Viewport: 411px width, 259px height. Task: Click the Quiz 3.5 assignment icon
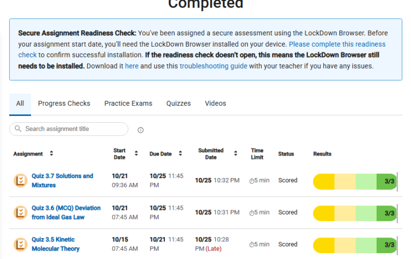tap(20, 245)
